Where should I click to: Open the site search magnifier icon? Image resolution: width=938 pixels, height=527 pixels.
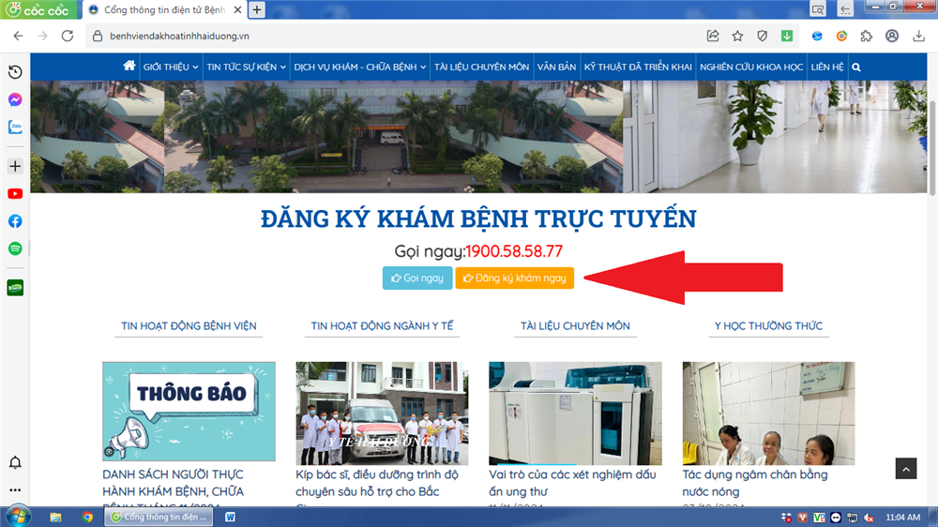pyautogui.click(x=856, y=68)
